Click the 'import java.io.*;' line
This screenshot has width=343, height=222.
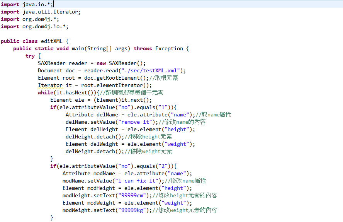click(27, 4)
